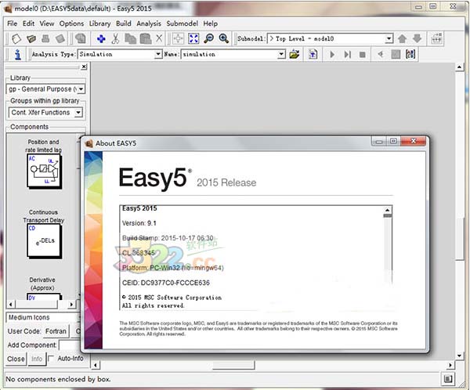Click the Zoom out magnifier icon
This screenshot has height=390, width=470.
(x=208, y=38)
